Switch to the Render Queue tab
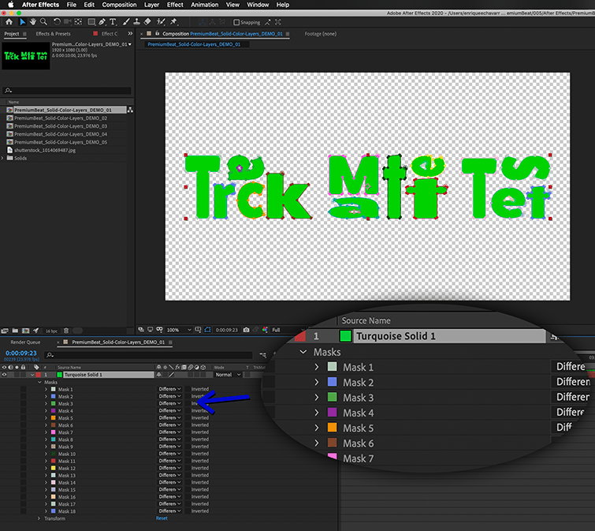 tap(25, 342)
